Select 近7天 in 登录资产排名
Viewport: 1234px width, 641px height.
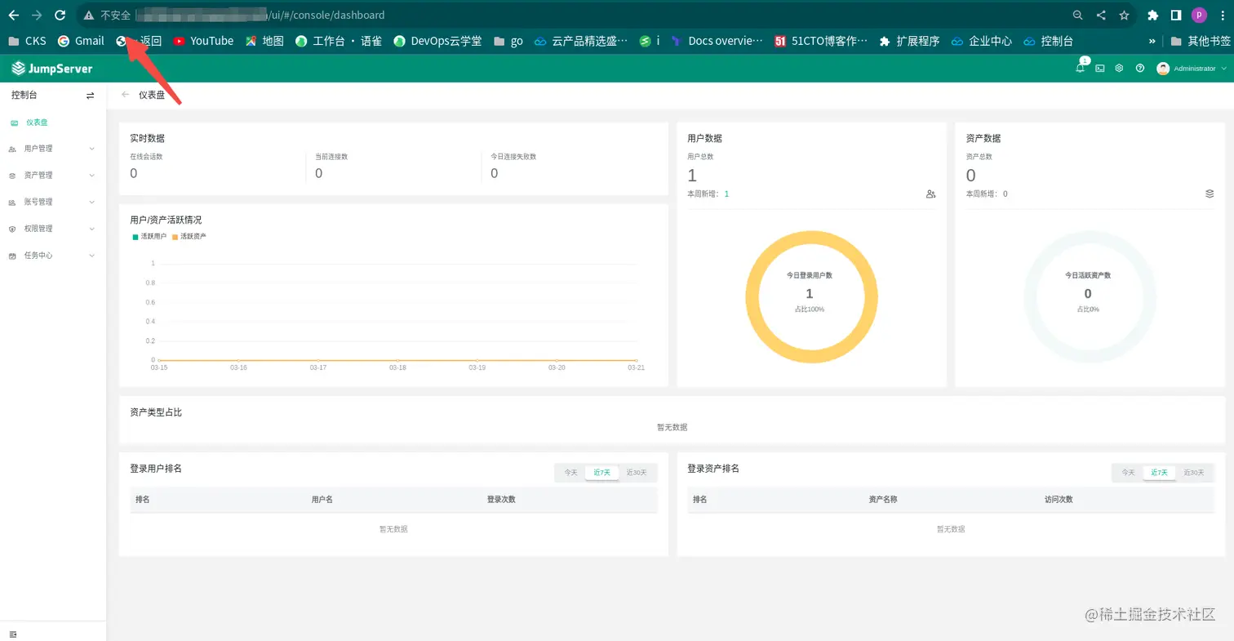click(1160, 473)
